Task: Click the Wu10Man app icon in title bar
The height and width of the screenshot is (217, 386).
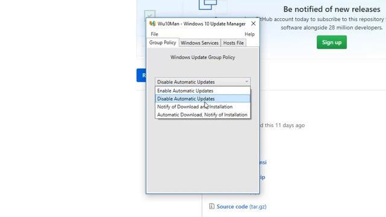Action: click(x=153, y=24)
